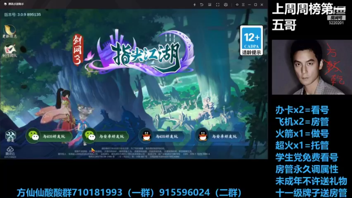This screenshot has height=198, width=352.
Task: Click the 十一级牌子送房管 line
Action: click(311, 193)
